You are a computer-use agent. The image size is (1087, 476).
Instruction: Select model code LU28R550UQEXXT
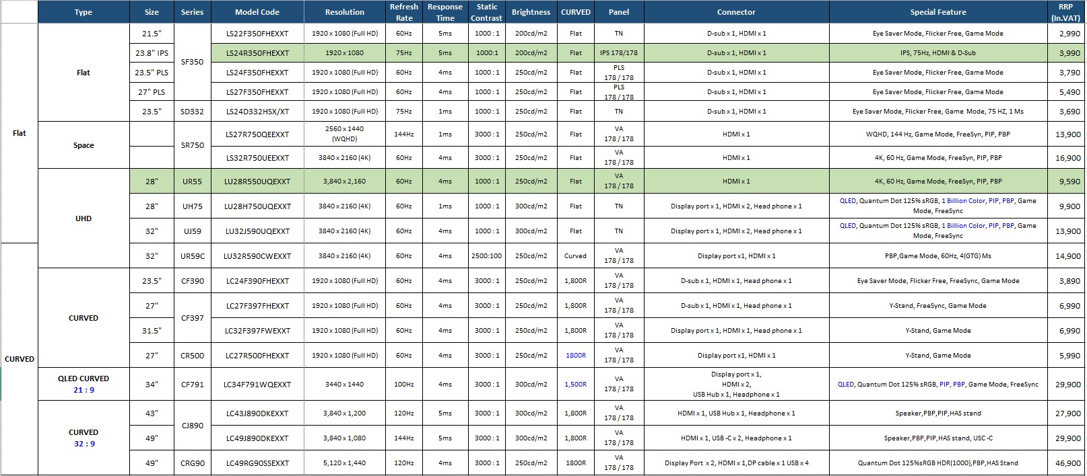(x=257, y=182)
